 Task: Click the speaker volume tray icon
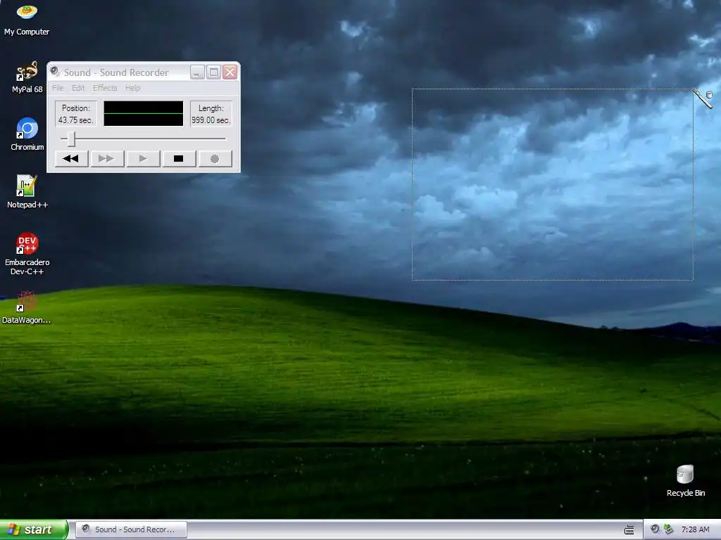(656, 529)
